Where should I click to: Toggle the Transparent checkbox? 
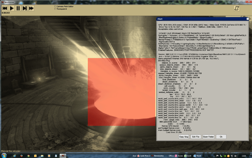55,9
